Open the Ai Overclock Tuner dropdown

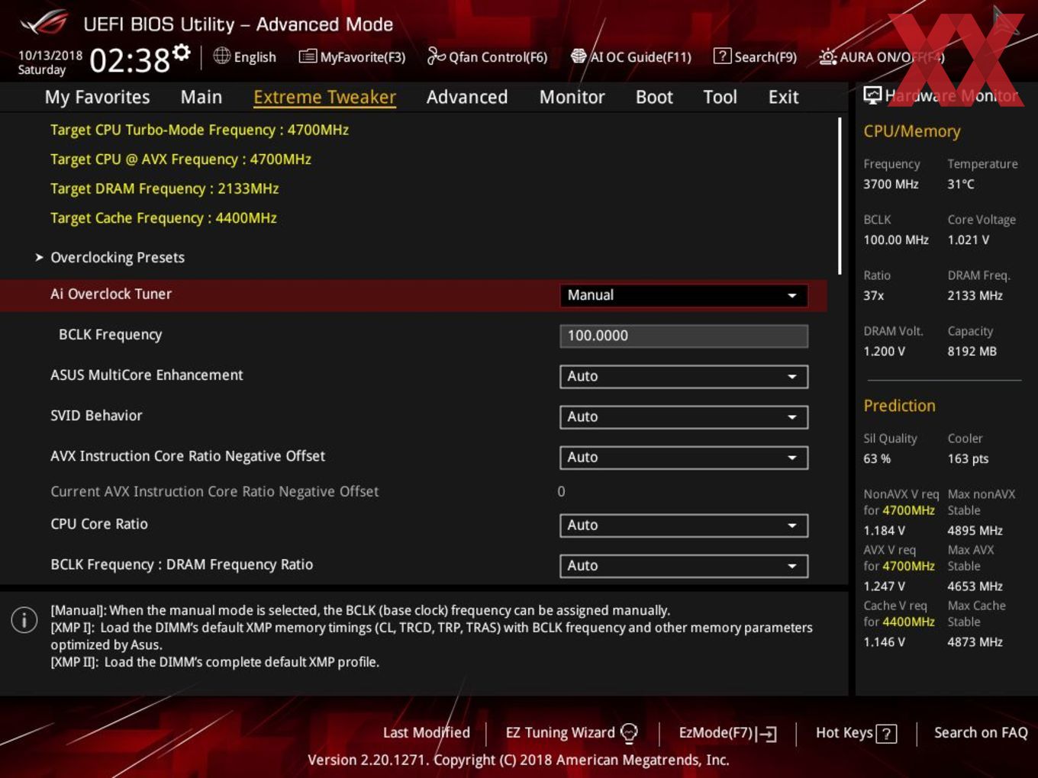(x=684, y=295)
